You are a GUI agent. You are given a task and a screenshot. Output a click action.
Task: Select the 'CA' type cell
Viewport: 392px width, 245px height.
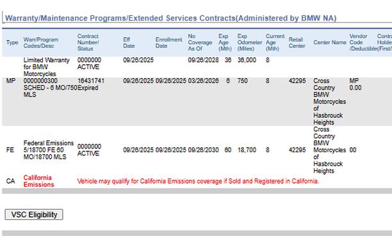point(10,181)
